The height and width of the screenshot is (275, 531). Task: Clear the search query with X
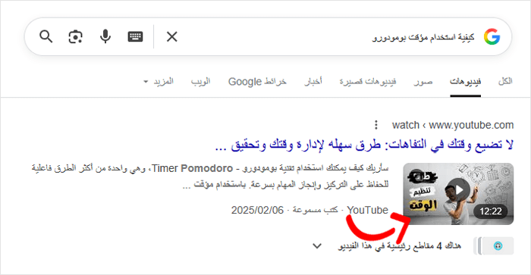[x=172, y=36]
